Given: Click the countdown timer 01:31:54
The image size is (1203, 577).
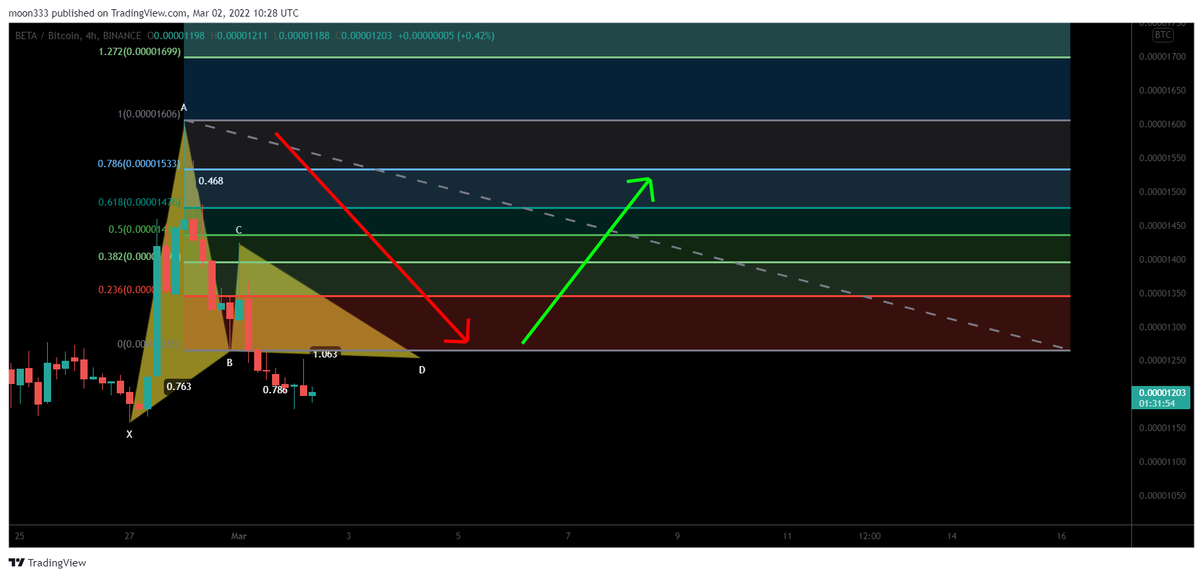Looking at the screenshot, I should click(x=1157, y=403).
